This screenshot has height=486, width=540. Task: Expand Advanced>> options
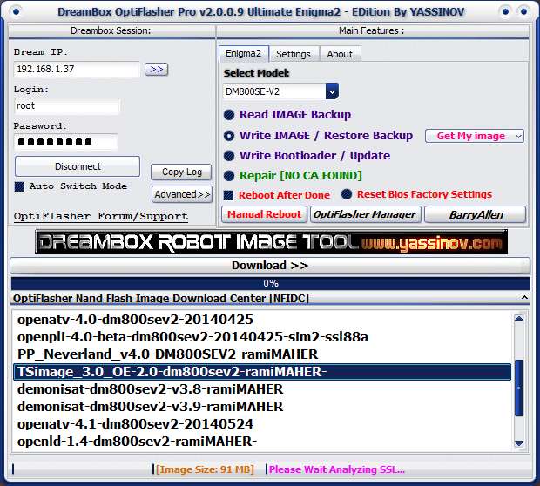(182, 194)
